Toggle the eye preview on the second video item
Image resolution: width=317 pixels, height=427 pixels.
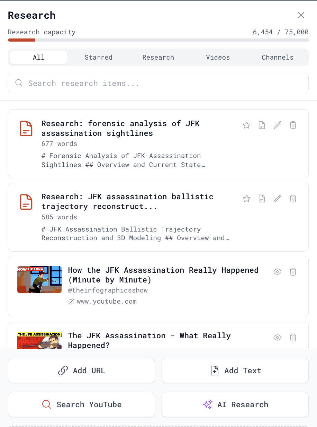[x=277, y=337]
